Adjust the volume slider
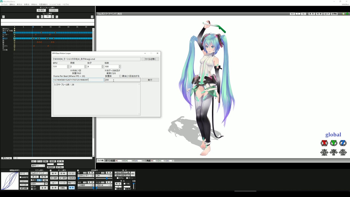 [x=134, y=186]
